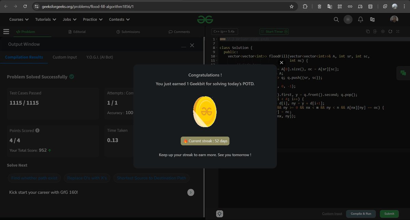Open the GeeksforGeeks logo home link

205,19
